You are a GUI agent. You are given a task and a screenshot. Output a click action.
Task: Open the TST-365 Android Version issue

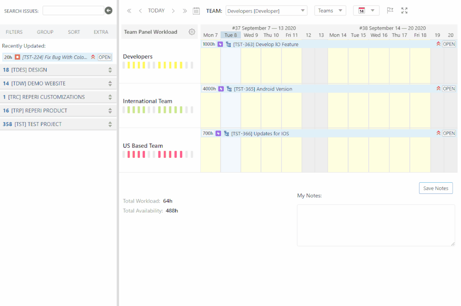tap(263, 89)
